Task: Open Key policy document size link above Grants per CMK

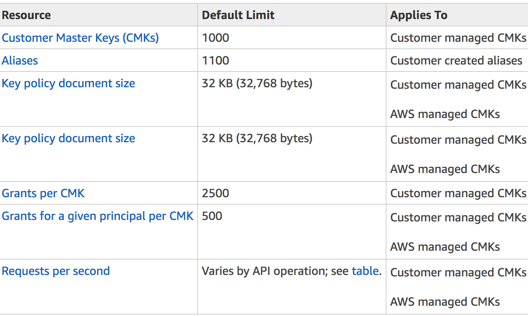Action: 69,139
